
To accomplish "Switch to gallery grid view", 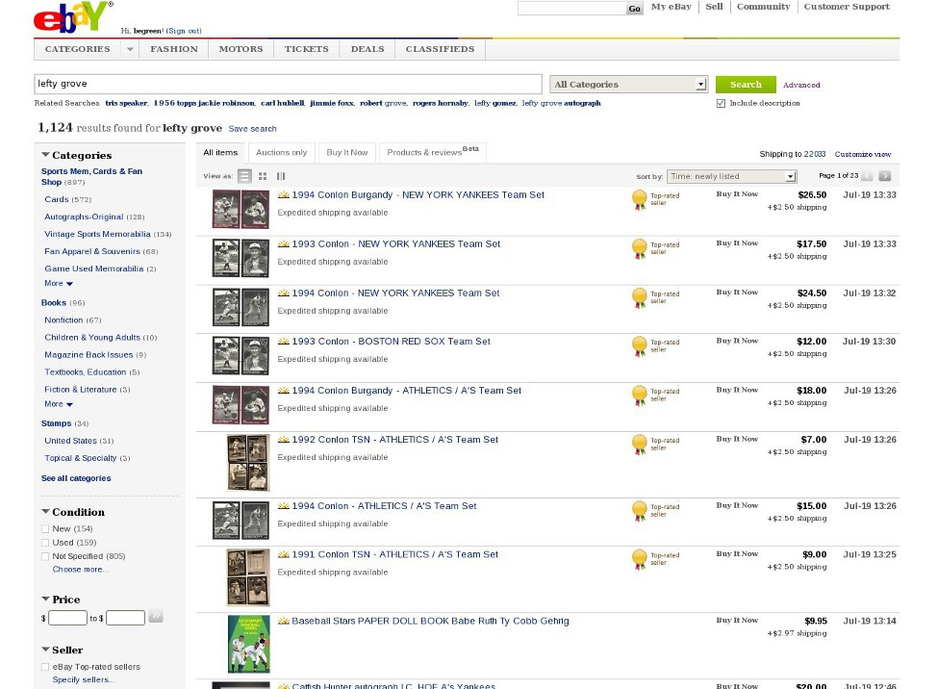I will click(x=263, y=176).
